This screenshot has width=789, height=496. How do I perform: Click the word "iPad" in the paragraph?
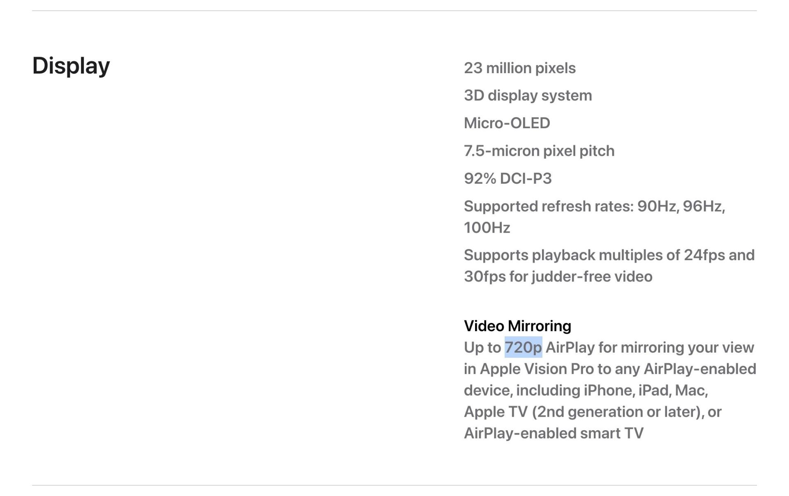(x=655, y=390)
